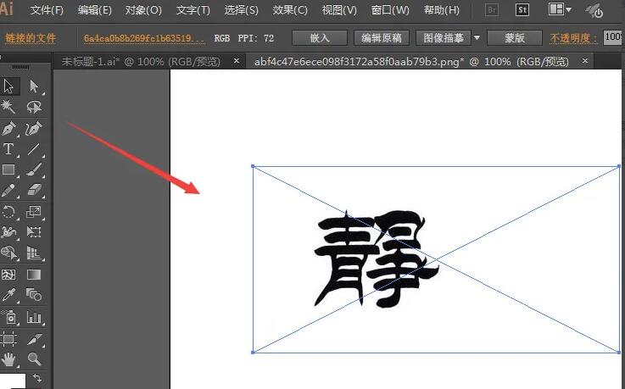The image size is (625, 389).
Task: Open the 文件(F) menu
Action: 47,10
